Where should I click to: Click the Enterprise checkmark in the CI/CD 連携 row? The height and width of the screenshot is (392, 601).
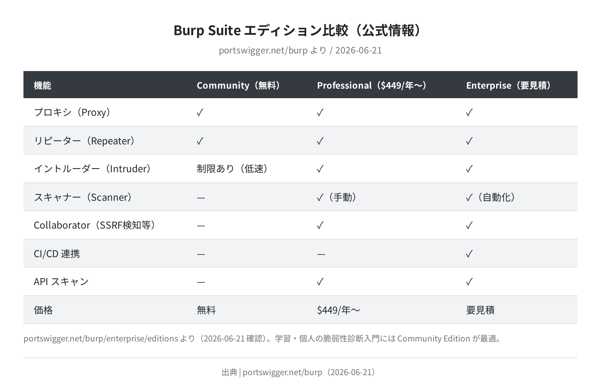point(469,254)
